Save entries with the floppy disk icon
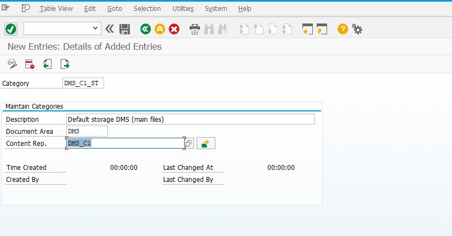The image size is (452, 236). (124, 29)
